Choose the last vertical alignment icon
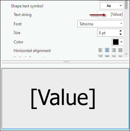This screenshot has width=130, height=131. coord(120,56)
